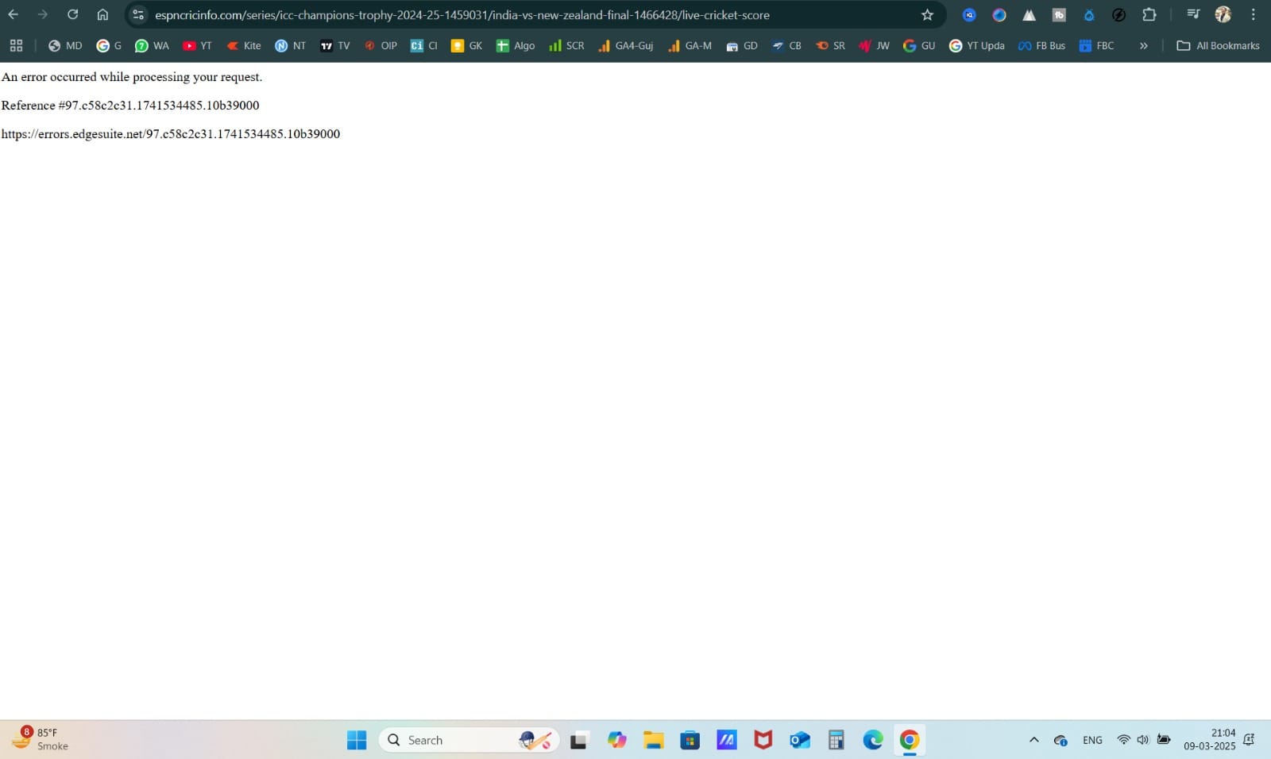Open the All Bookmarks folder

(1218, 45)
